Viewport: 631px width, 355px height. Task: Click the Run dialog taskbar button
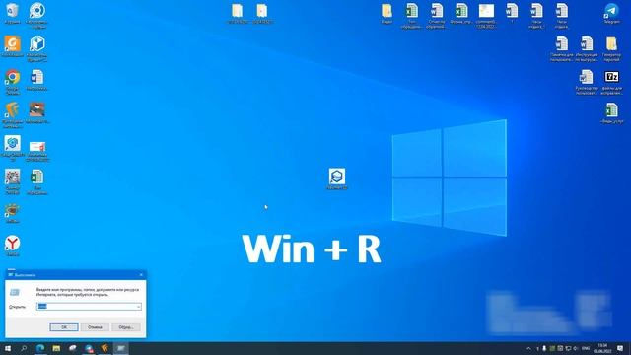click(x=120, y=348)
